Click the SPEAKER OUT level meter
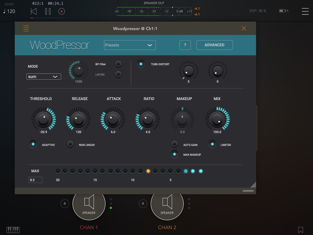This screenshot has width=313, height=235. point(154,11)
